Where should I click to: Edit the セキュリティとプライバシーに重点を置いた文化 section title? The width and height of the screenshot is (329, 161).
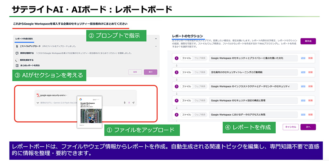click(253, 58)
